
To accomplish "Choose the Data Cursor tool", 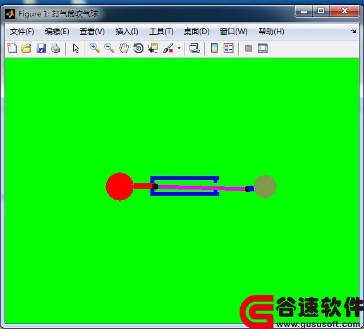I will pyautogui.click(x=153, y=48).
